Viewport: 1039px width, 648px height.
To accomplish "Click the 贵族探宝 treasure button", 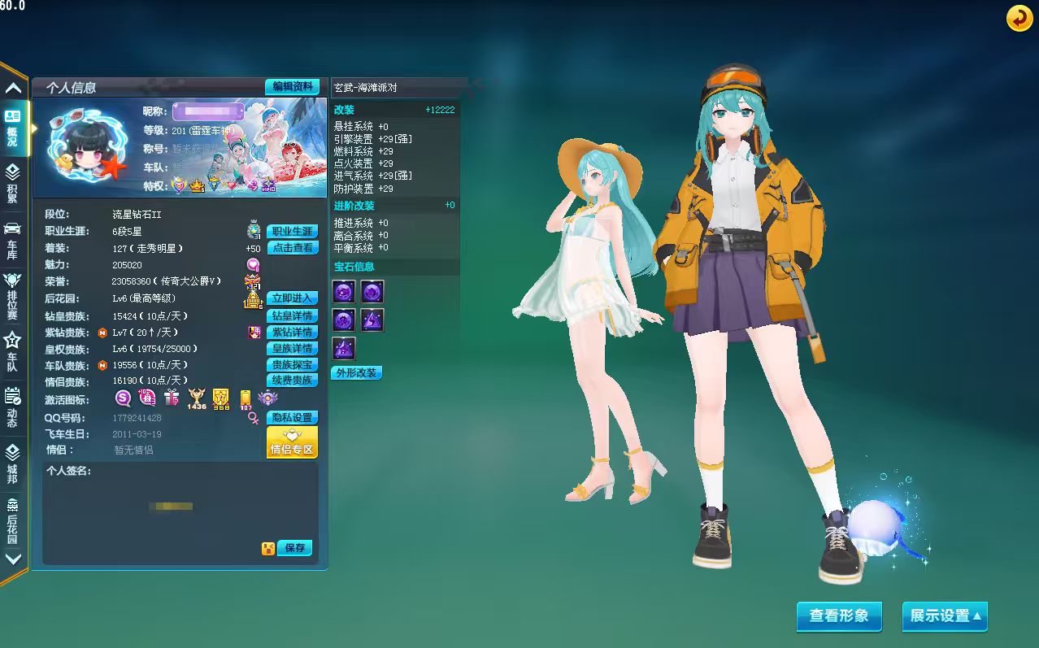I will (292, 365).
